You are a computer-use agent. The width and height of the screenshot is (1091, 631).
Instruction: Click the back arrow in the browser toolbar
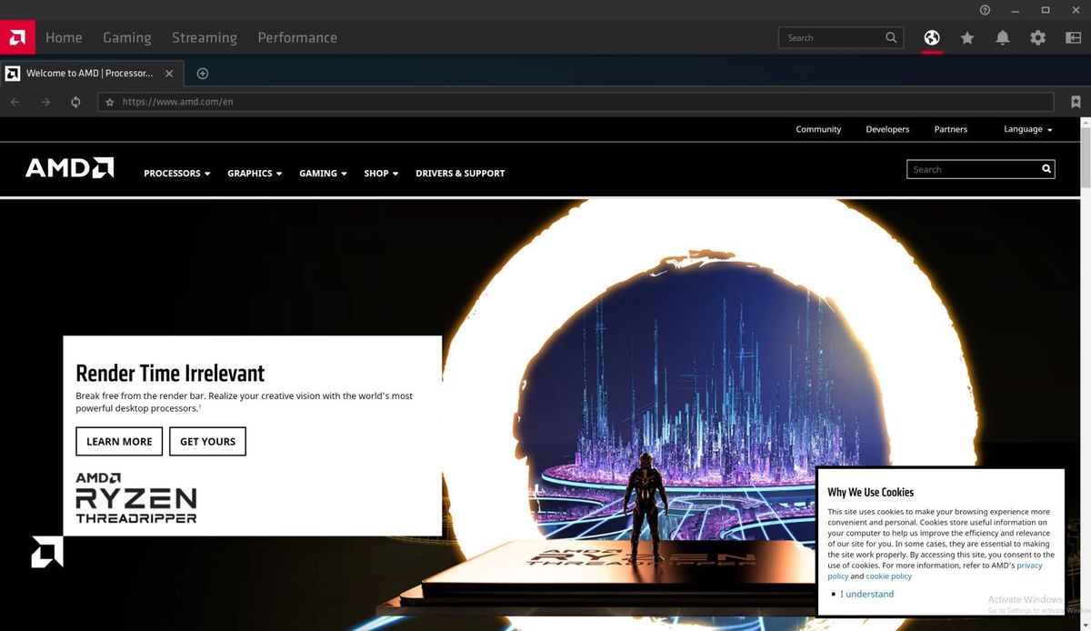(15, 101)
